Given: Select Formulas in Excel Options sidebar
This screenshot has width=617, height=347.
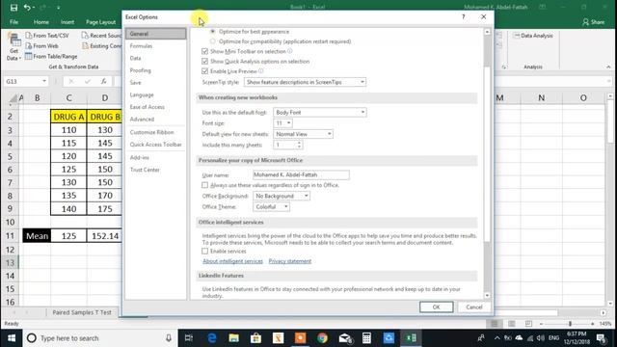Looking at the screenshot, I should [x=141, y=46].
